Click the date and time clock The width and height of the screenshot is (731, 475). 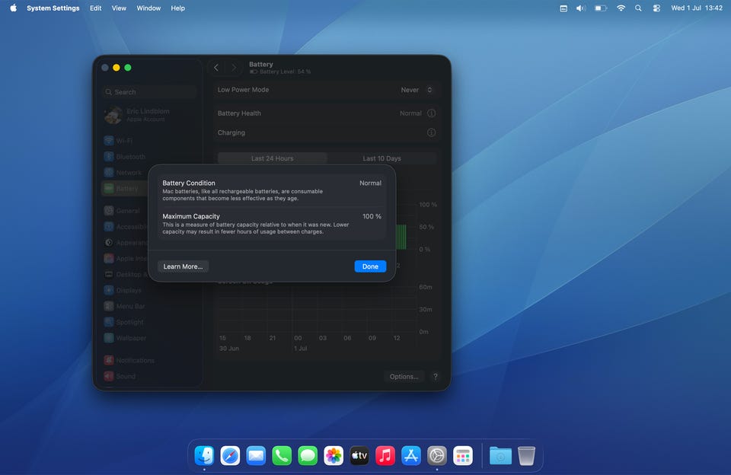tap(697, 8)
